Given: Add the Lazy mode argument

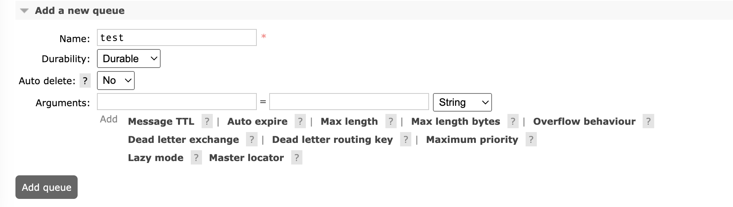Looking at the screenshot, I should point(156,158).
